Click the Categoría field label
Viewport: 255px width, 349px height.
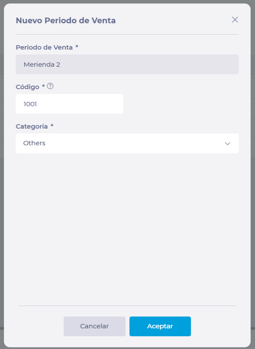click(32, 126)
